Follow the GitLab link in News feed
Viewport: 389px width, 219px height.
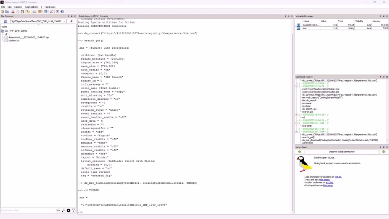(338, 177)
